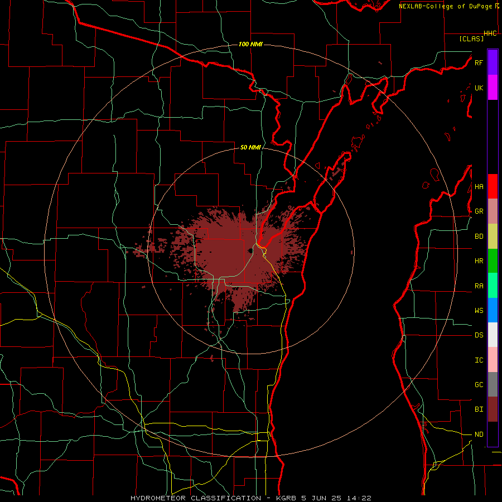Click the GC legend label text
Screen dimensions: 502x502
coord(479,385)
